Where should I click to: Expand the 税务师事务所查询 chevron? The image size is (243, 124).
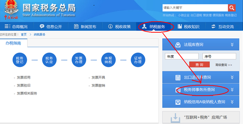click(232, 90)
